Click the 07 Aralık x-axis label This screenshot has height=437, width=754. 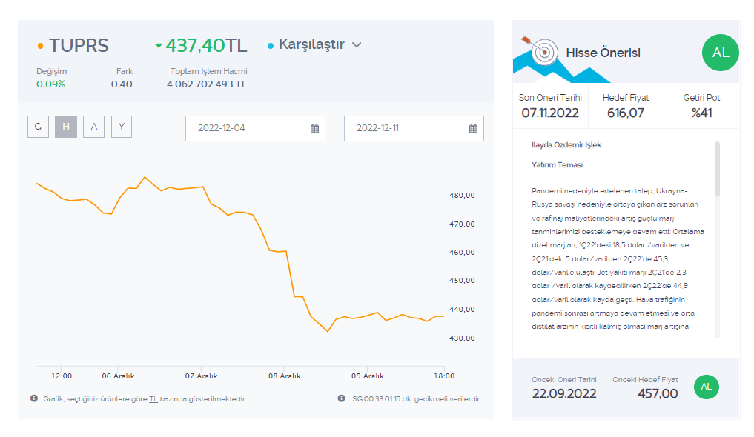[202, 376]
